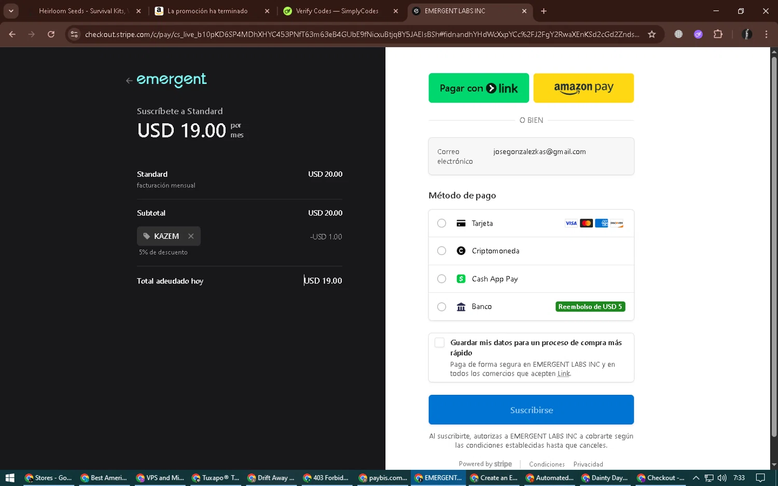Click the Visa card logo
This screenshot has height=486, width=778.
pos(571,223)
